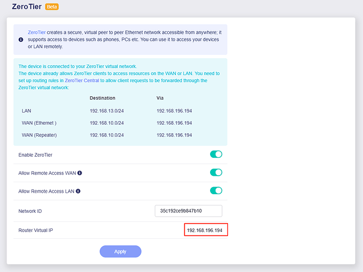Click the Via address in LAN row
The height and width of the screenshot is (272, 363).
click(x=174, y=110)
